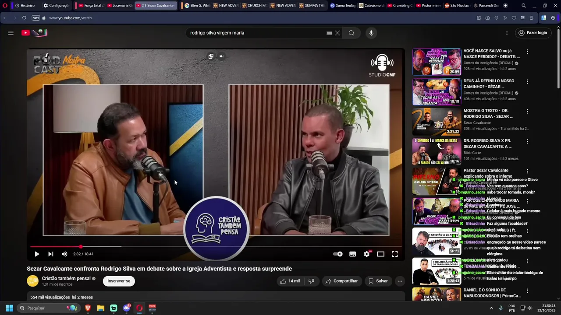561x315 pixels.
Task: Open Voicemeeter from the taskbar
Action: (152, 308)
